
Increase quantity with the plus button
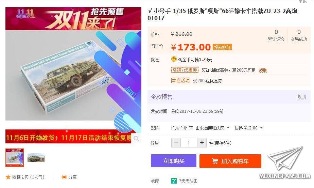[x=202, y=143]
